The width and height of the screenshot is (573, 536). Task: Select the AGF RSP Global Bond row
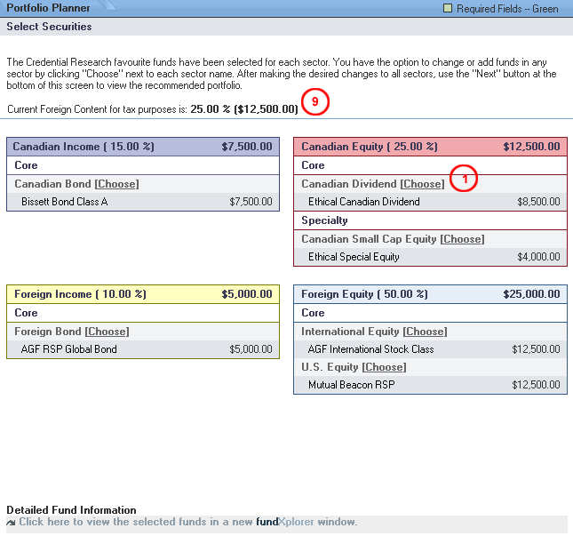143,349
